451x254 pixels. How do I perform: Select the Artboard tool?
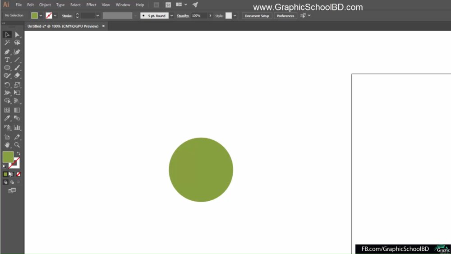[7, 137]
